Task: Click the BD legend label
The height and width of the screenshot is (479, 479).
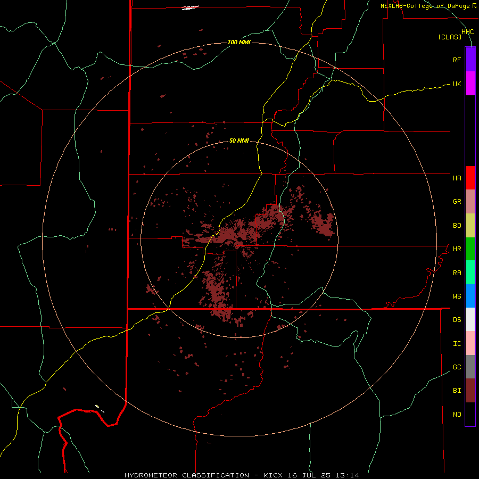Action: click(457, 226)
